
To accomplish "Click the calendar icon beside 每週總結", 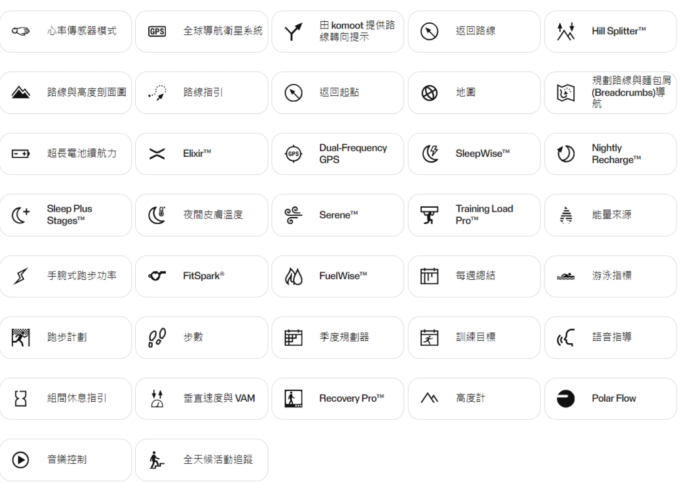I will coord(429,276).
